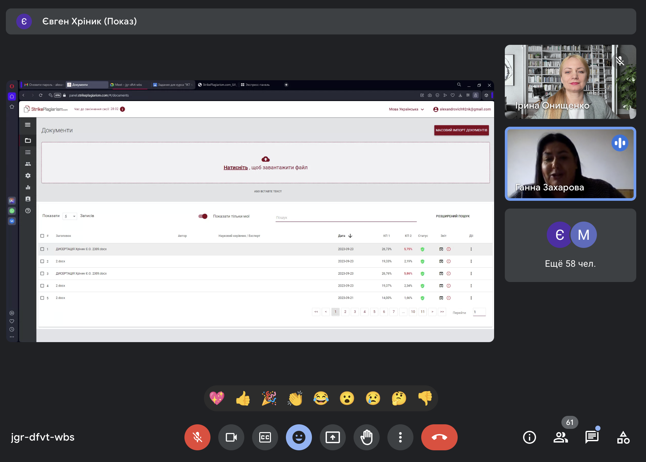
Task: Open the chat panel icon
Action: tap(592, 437)
